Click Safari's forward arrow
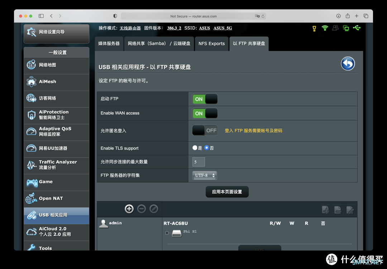 (x=60, y=16)
